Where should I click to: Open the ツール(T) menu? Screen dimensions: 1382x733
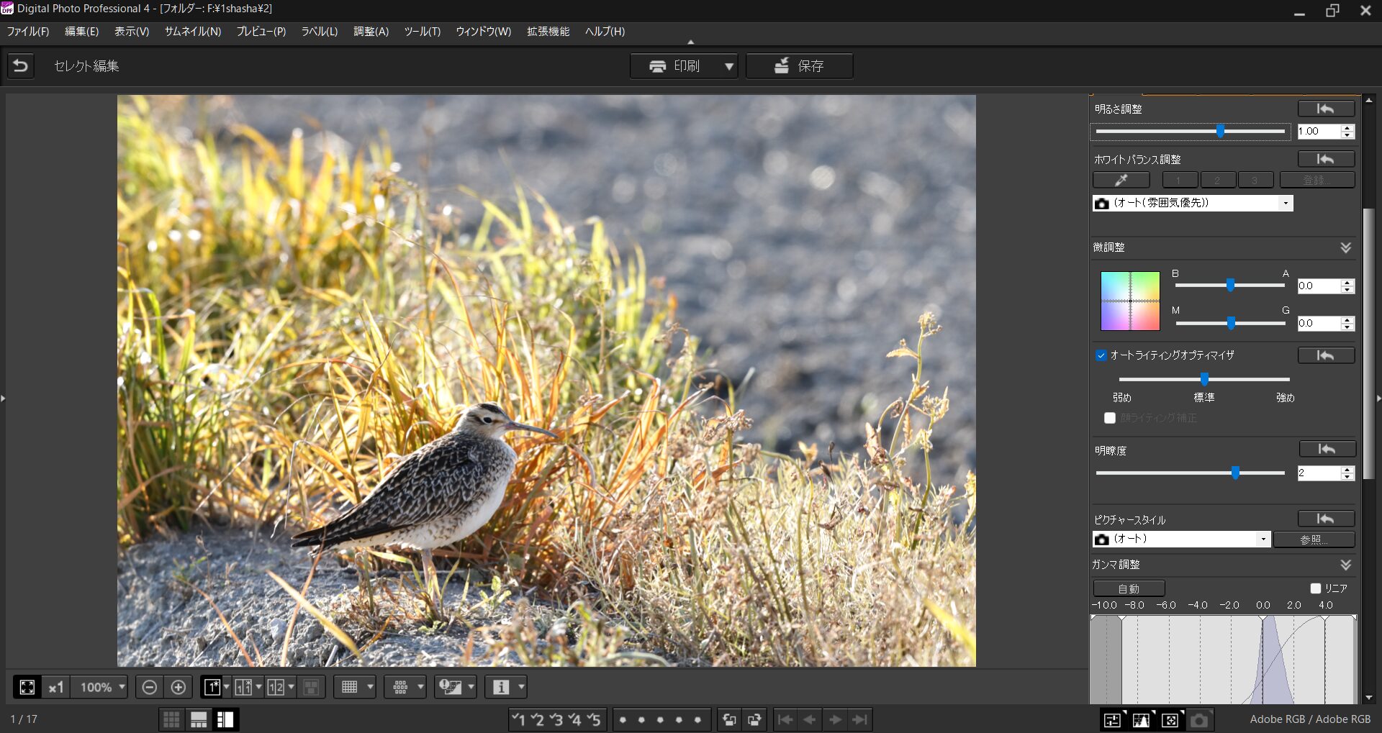coord(422,32)
